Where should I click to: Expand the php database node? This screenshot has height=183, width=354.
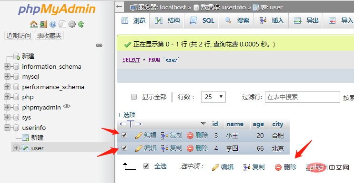[x=7, y=97]
